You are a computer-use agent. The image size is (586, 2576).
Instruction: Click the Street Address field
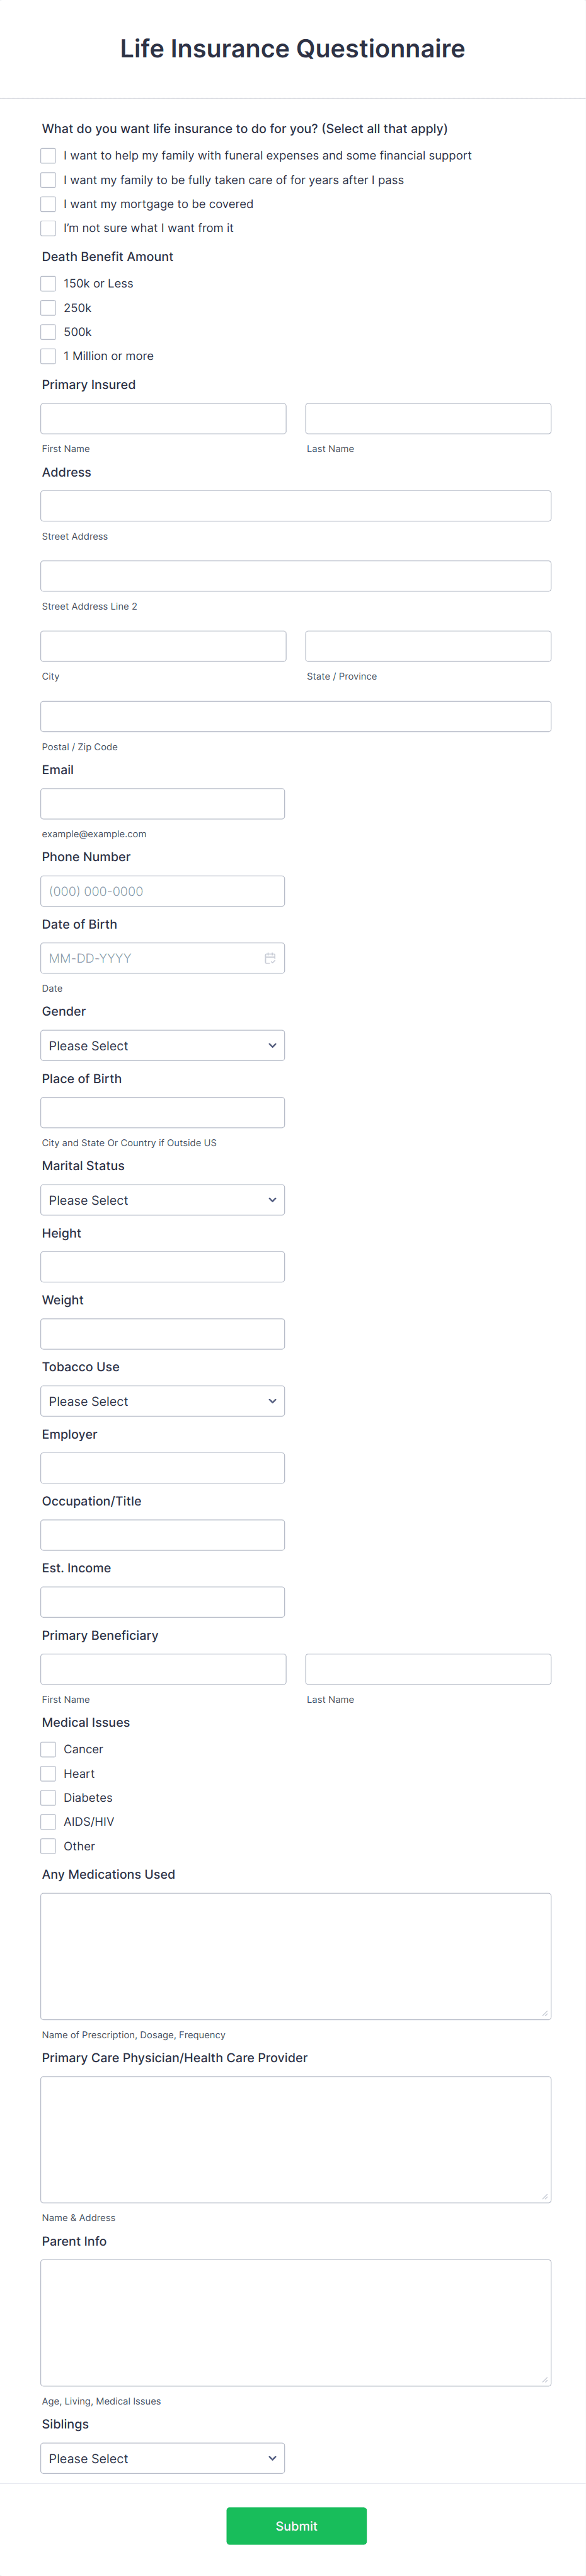(x=295, y=506)
